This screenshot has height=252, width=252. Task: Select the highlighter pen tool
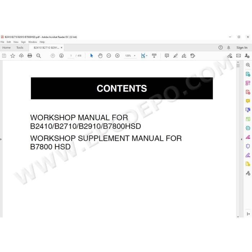pos(175,56)
